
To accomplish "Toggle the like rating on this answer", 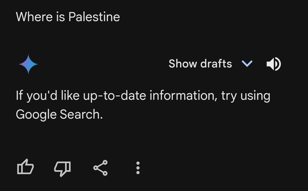I will 26,167.
